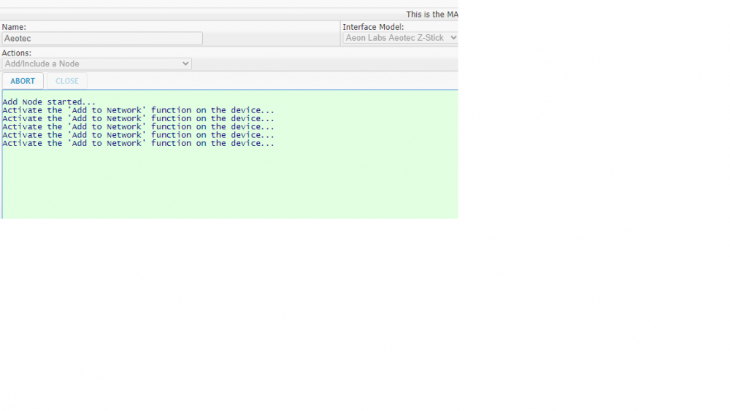
Task: Select the last 'Activate the Add to Network' line
Action: [138, 144]
